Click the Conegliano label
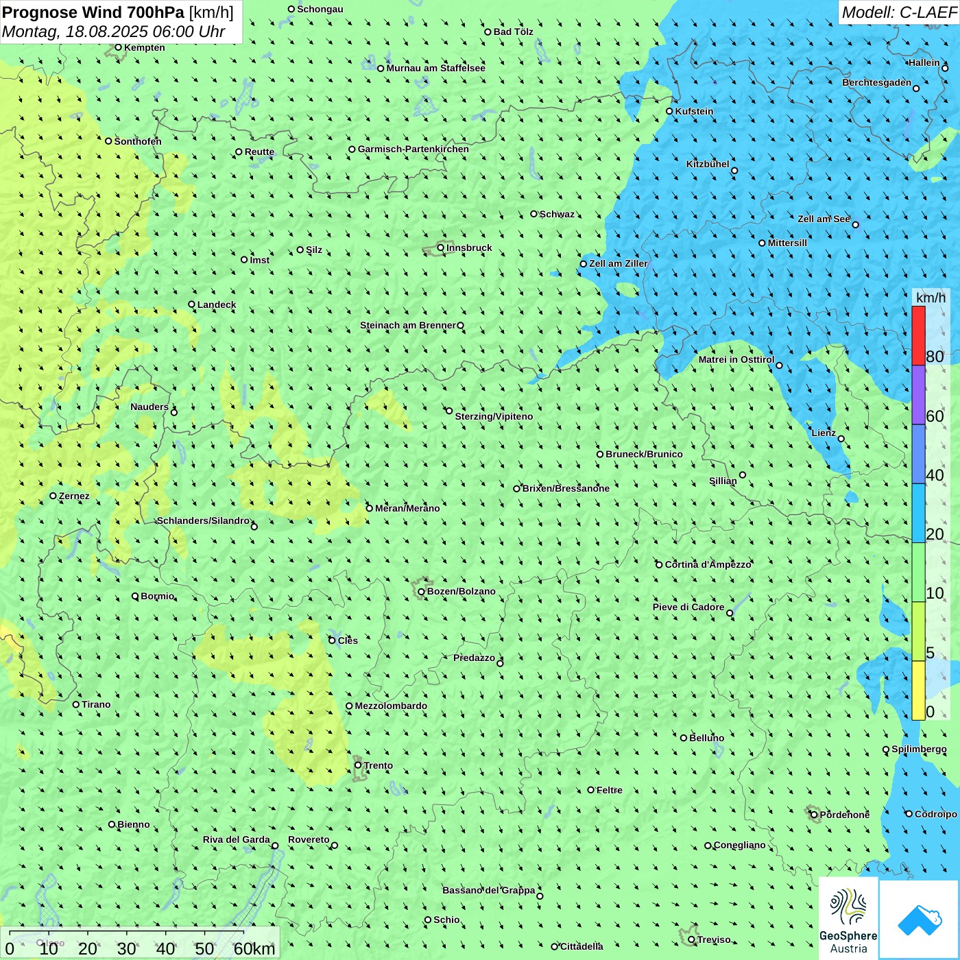 739,845
